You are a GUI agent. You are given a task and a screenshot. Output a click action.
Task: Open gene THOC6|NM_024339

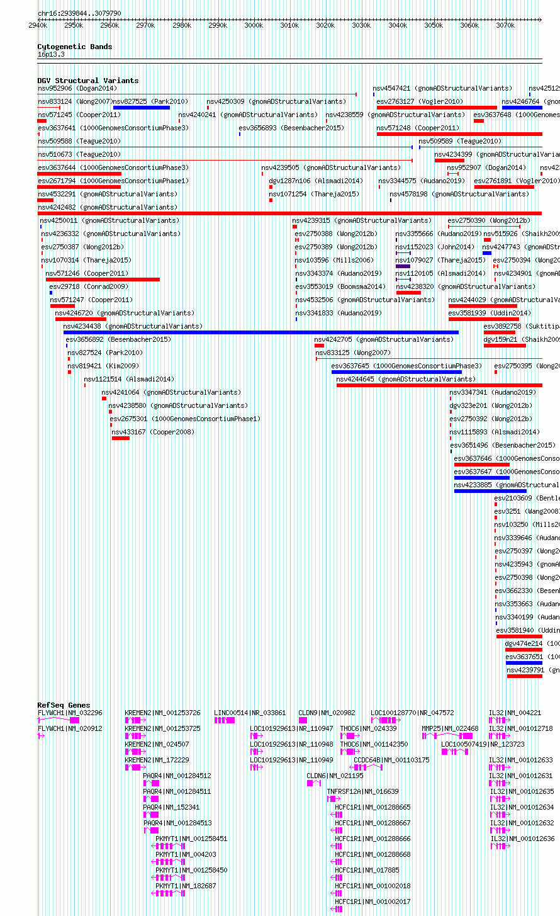coord(369,728)
